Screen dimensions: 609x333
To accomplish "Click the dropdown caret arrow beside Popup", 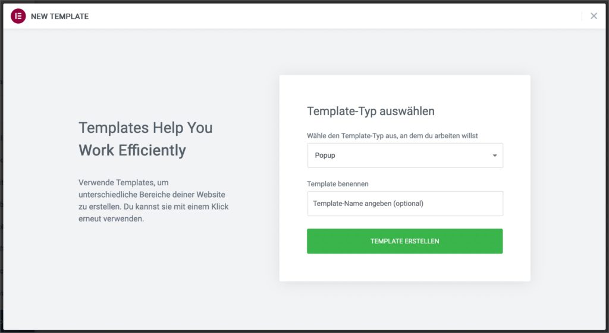I will pos(495,156).
